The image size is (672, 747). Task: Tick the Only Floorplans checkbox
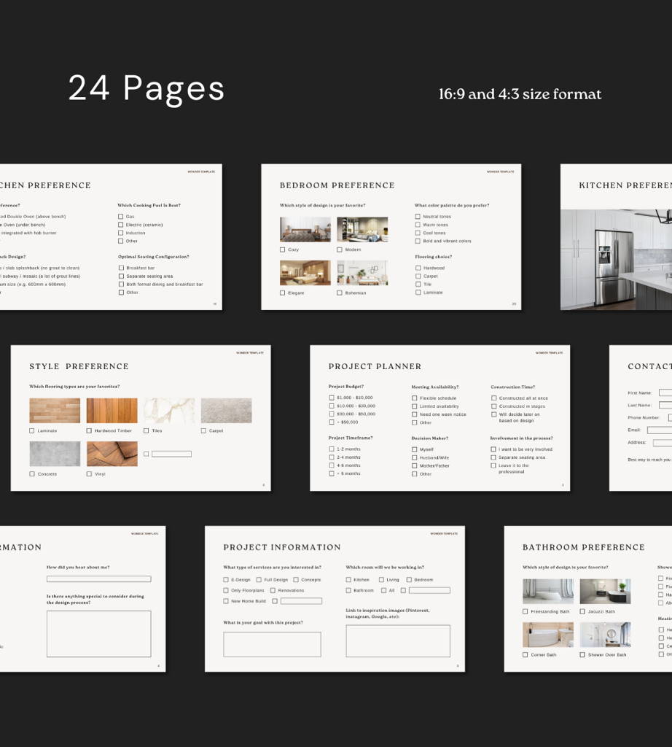[226, 590]
